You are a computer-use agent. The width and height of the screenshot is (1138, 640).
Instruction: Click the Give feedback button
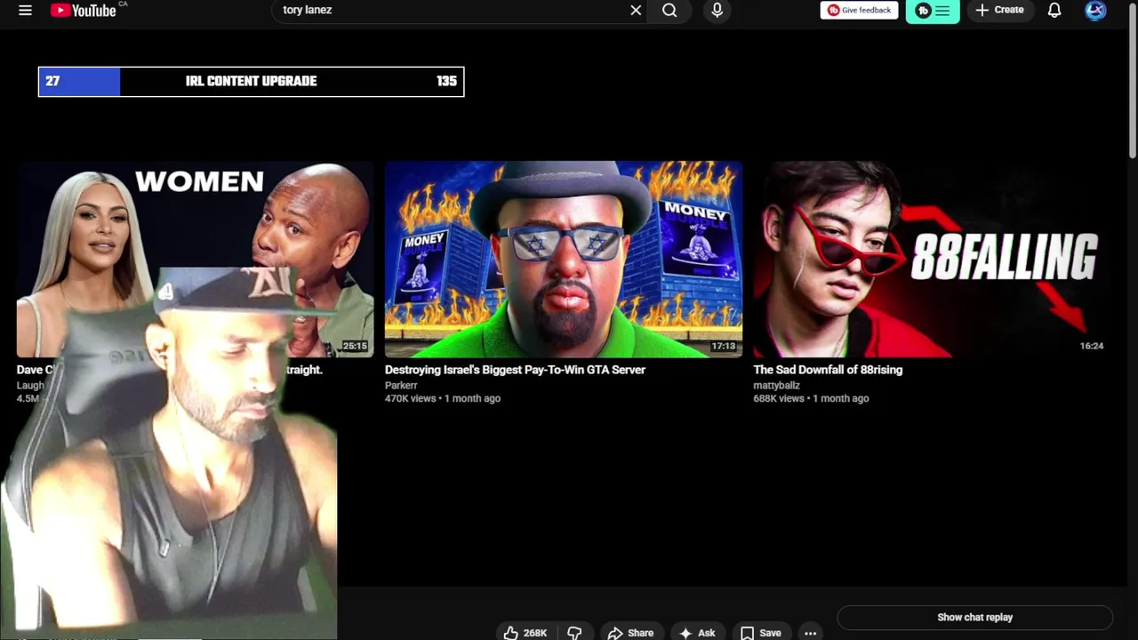pyautogui.click(x=859, y=10)
